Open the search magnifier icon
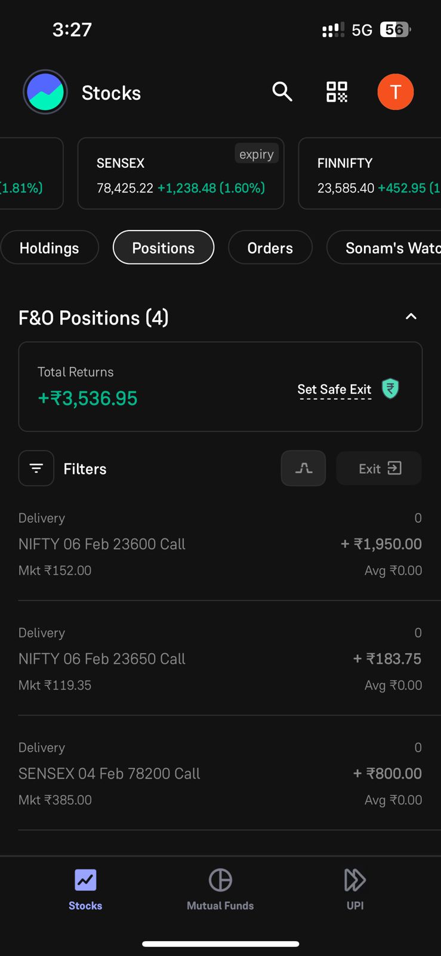 [x=282, y=92]
